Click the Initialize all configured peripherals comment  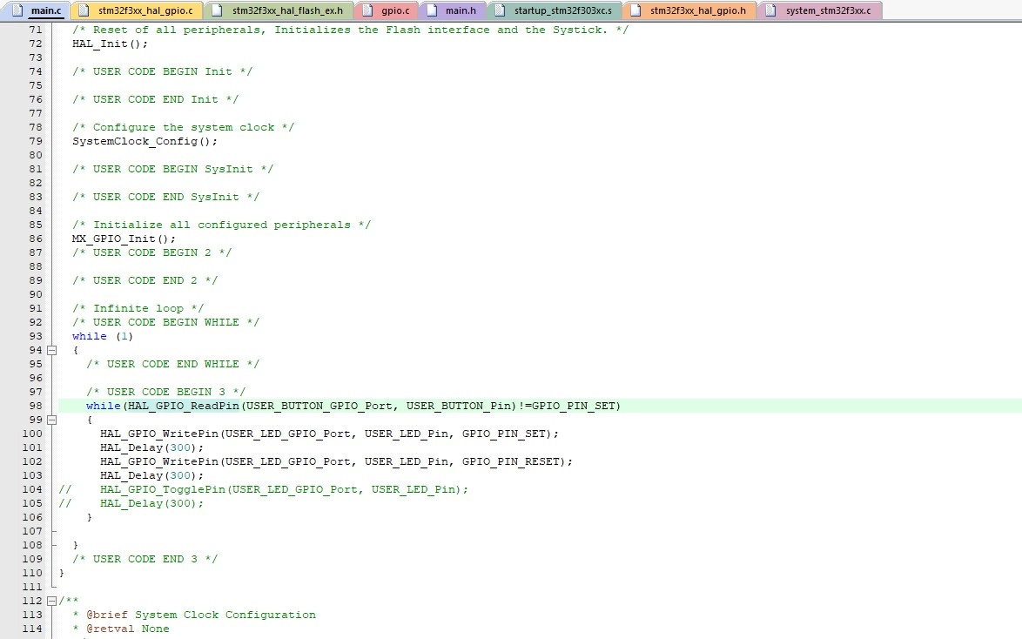[222, 225]
